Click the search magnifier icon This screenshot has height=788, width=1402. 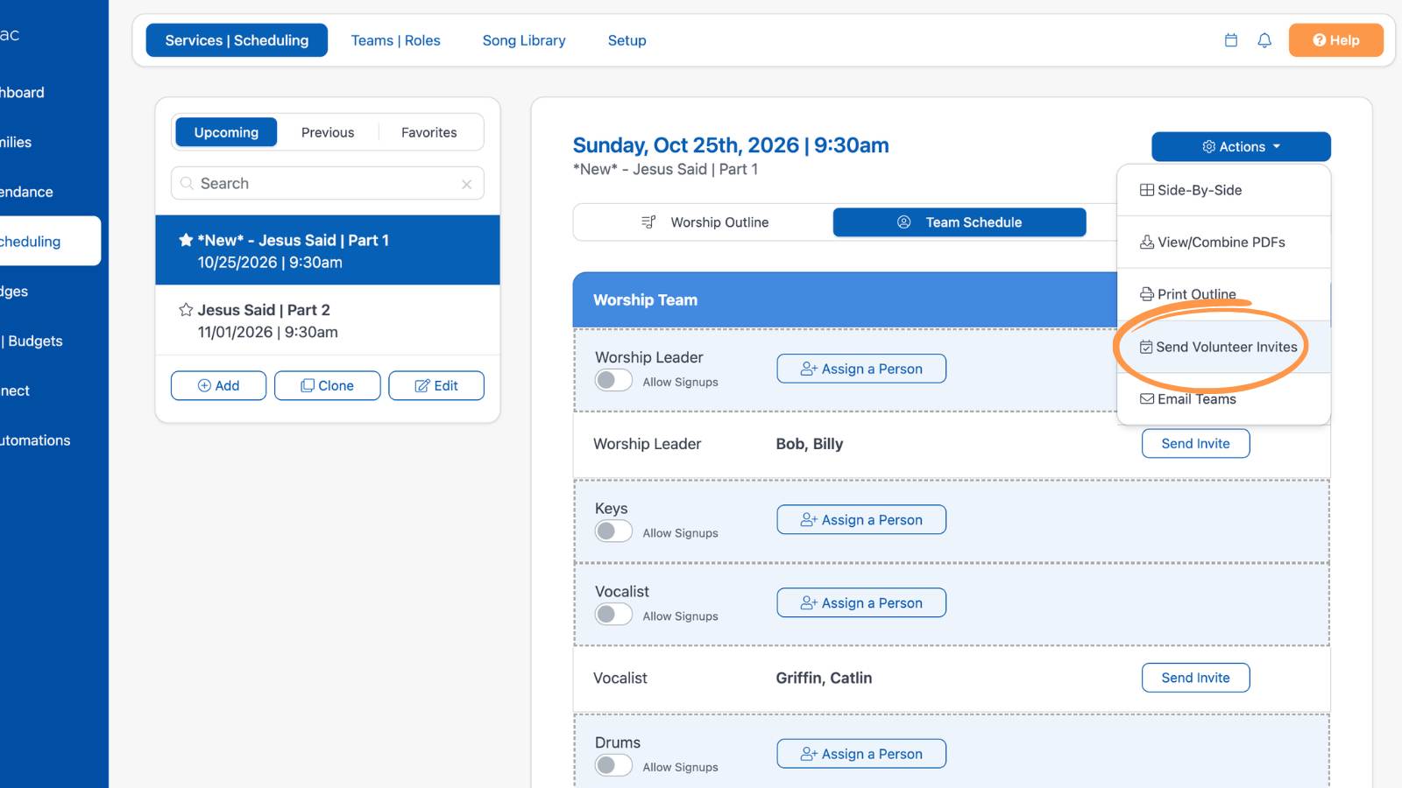coord(187,183)
